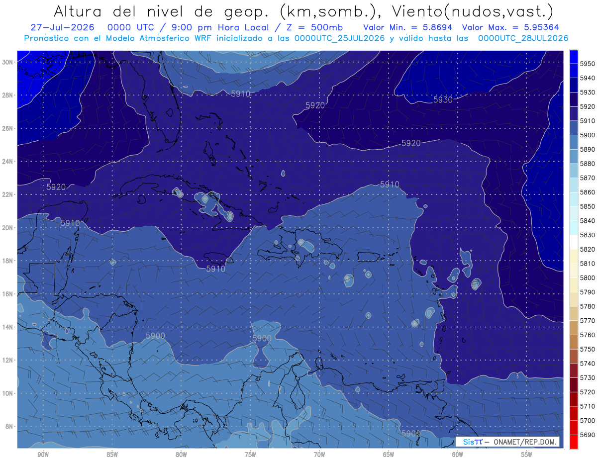The image size is (597, 461).
Task: Click the 75W longitude axis label
Action: [x=250, y=455]
